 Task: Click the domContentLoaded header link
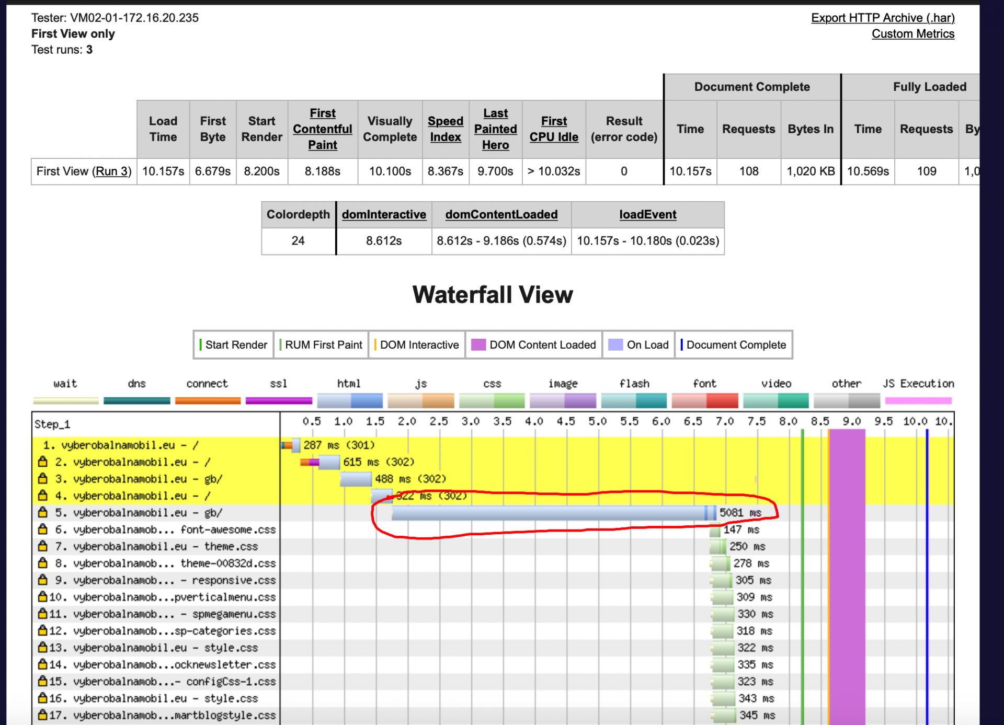coord(501,214)
